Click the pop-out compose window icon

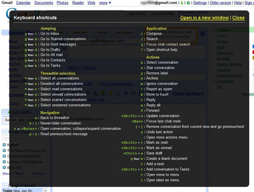202,34
